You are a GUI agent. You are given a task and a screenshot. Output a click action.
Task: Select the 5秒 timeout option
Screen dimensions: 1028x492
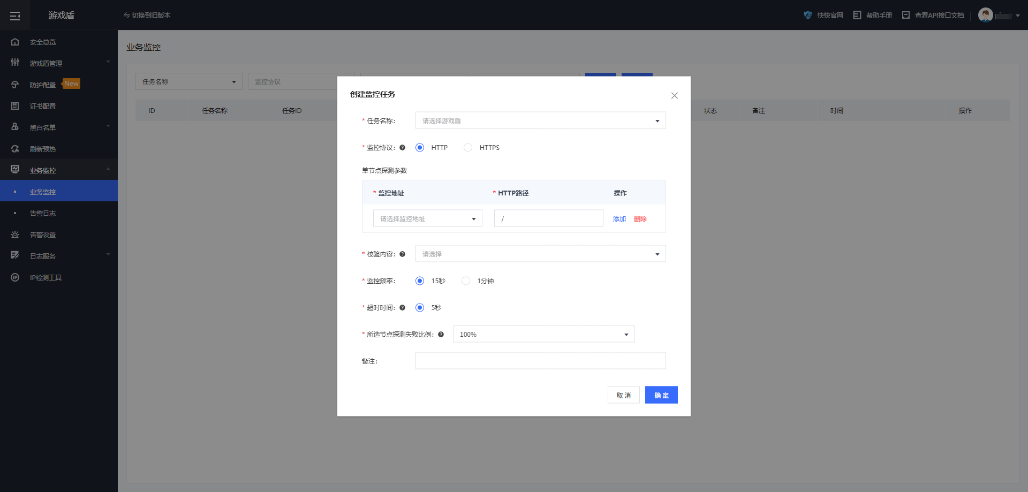pos(420,307)
